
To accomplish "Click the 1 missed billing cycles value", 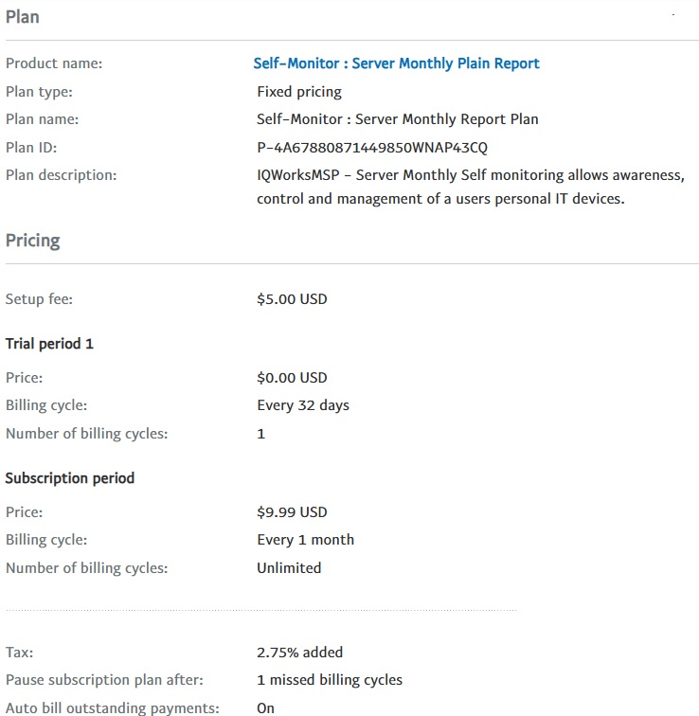I will 330,680.
